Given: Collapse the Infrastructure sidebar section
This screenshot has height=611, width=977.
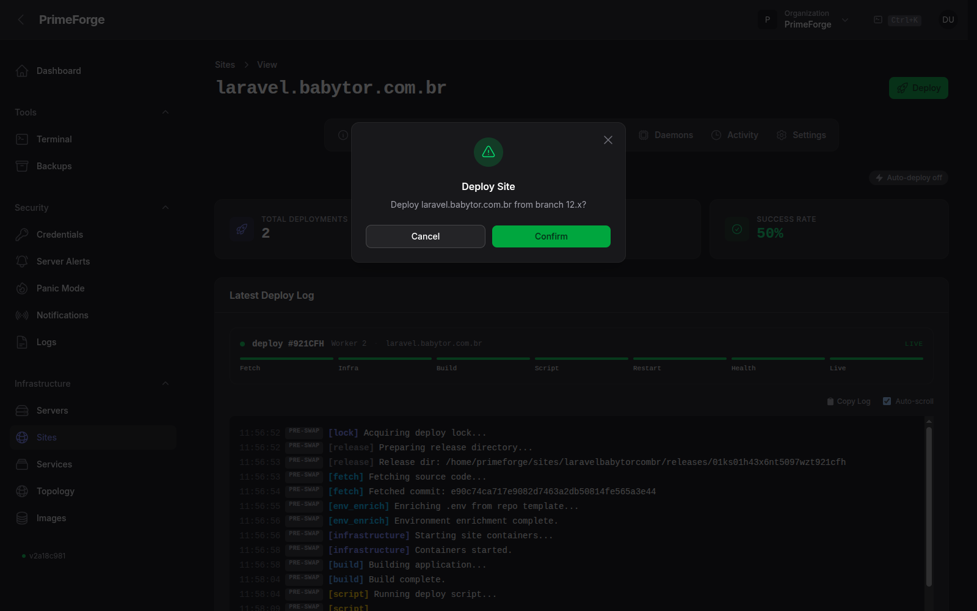Looking at the screenshot, I should pyautogui.click(x=165, y=384).
